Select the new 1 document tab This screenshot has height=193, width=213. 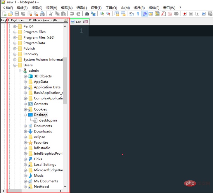(79, 22)
